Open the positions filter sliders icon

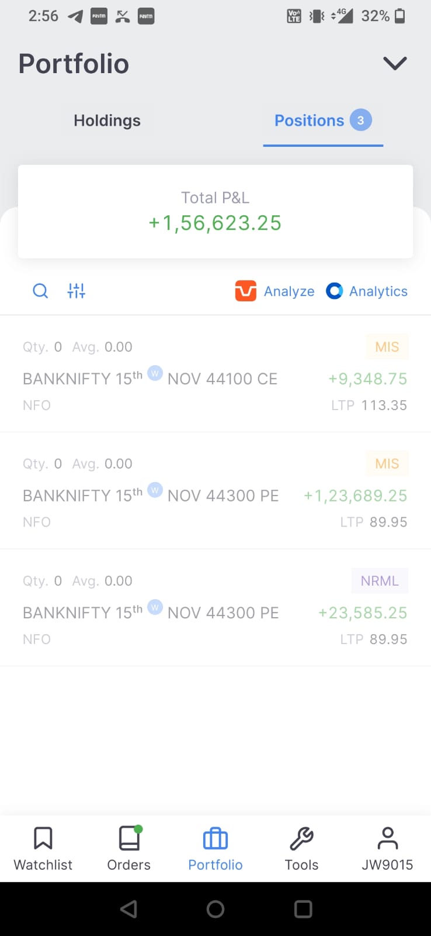click(77, 291)
